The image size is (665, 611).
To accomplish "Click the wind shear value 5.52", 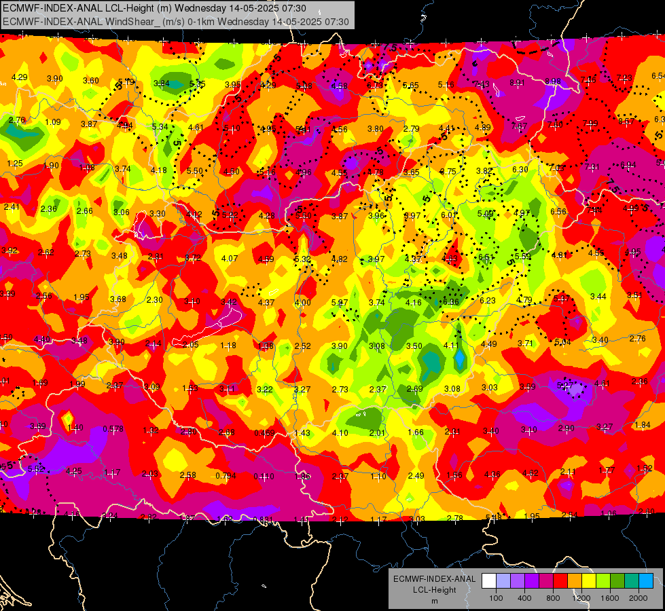I will click(35, 469).
